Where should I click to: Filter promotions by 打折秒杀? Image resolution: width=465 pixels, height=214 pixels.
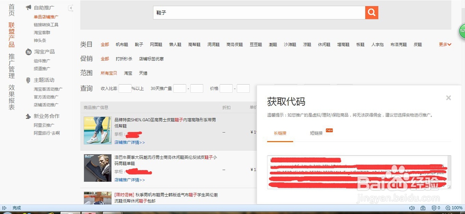[x=124, y=59]
